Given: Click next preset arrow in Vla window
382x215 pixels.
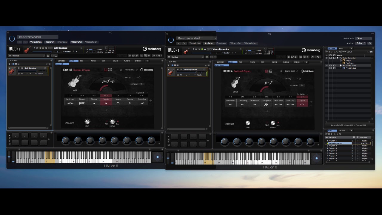Looking at the screenshot, I should tap(184, 43).
